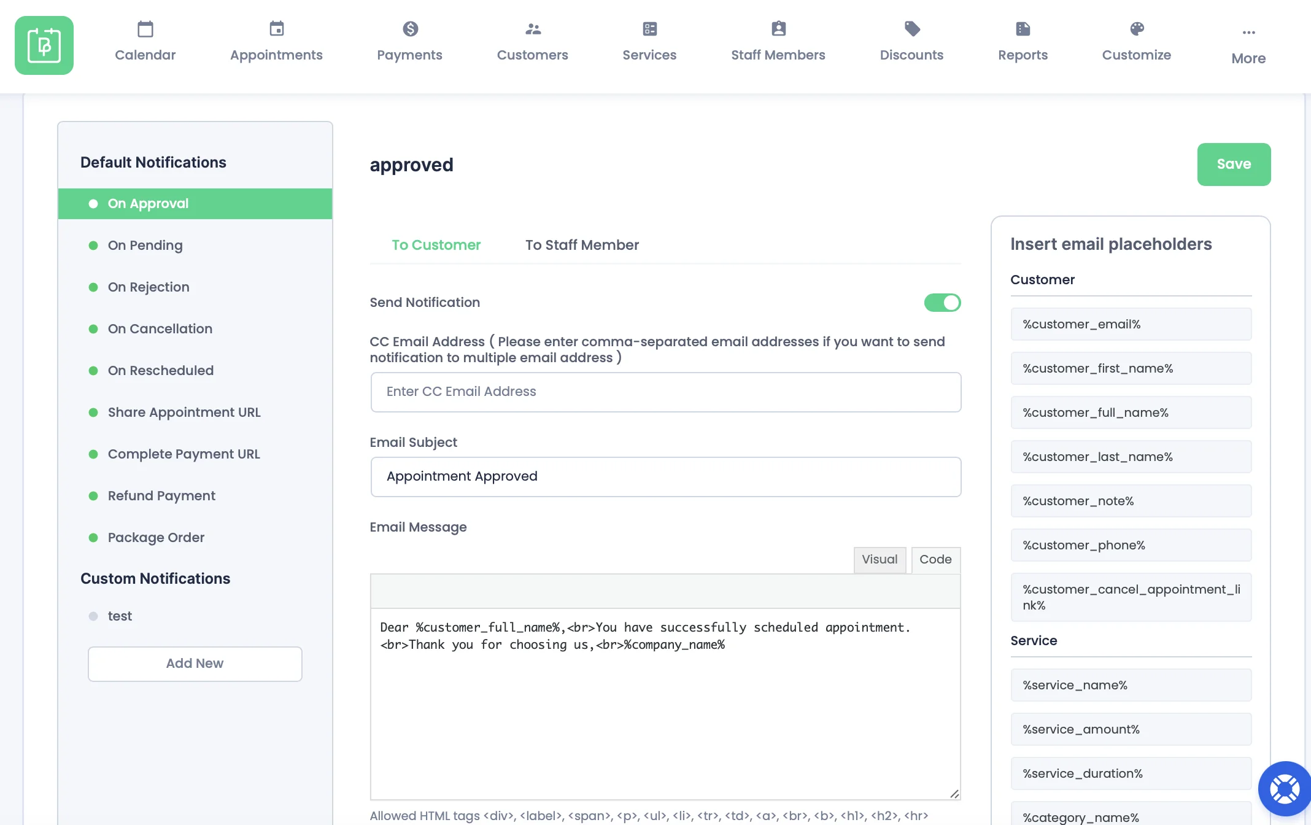Screen dimensions: 1311x825
Task: Focus the CC Email Address field
Action: pyautogui.click(x=665, y=392)
